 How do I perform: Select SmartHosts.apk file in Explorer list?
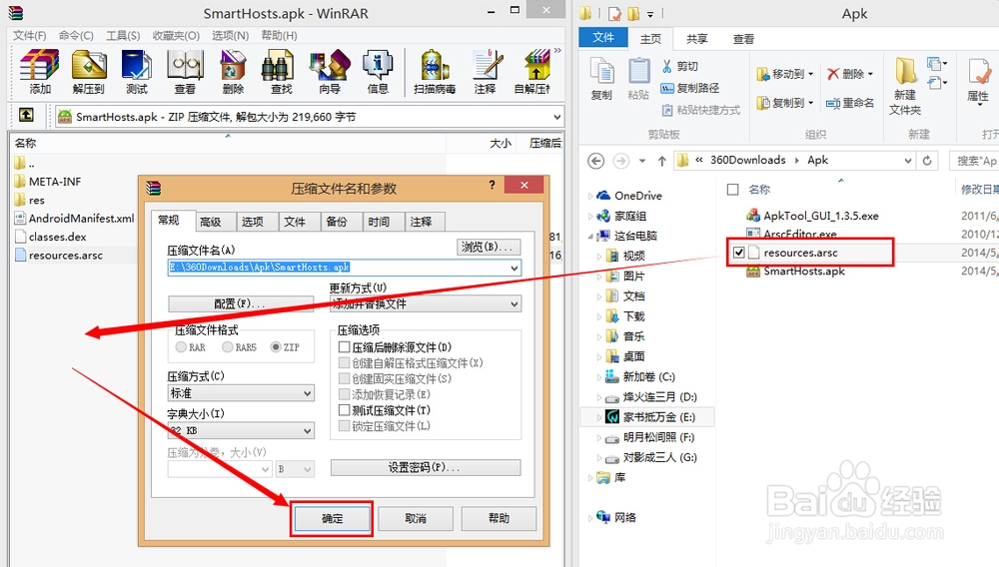coord(804,272)
